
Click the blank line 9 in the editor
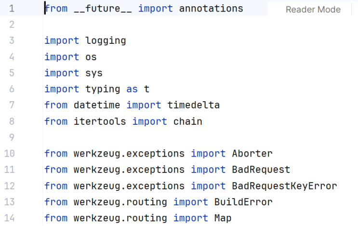pos(145,137)
